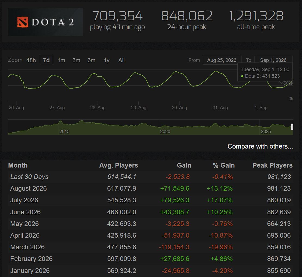Viewport: 302px width, 277px height.
Task: Select the 48h zoom range
Action: (x=31, y=60)
